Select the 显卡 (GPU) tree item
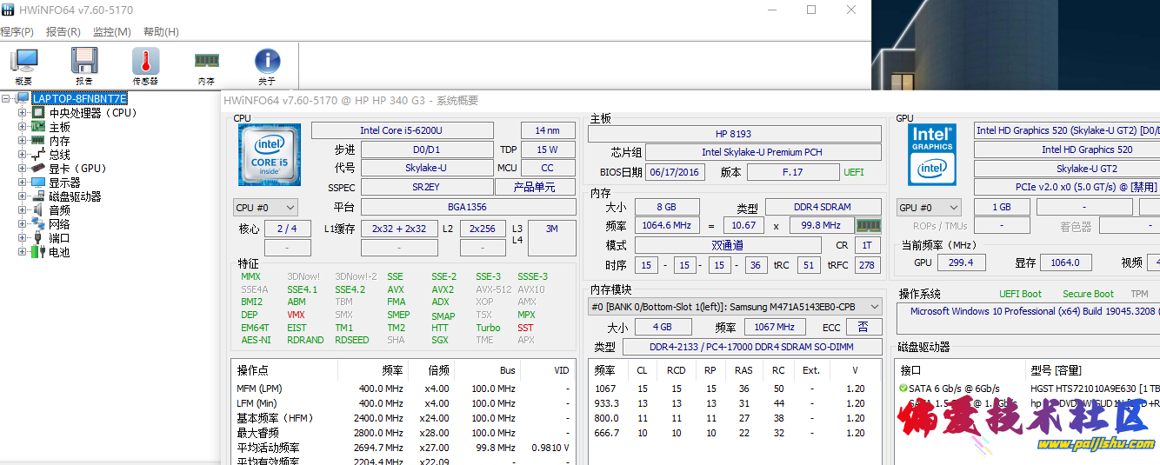This screenshot has height=465, width=1160. pos(77,169)
